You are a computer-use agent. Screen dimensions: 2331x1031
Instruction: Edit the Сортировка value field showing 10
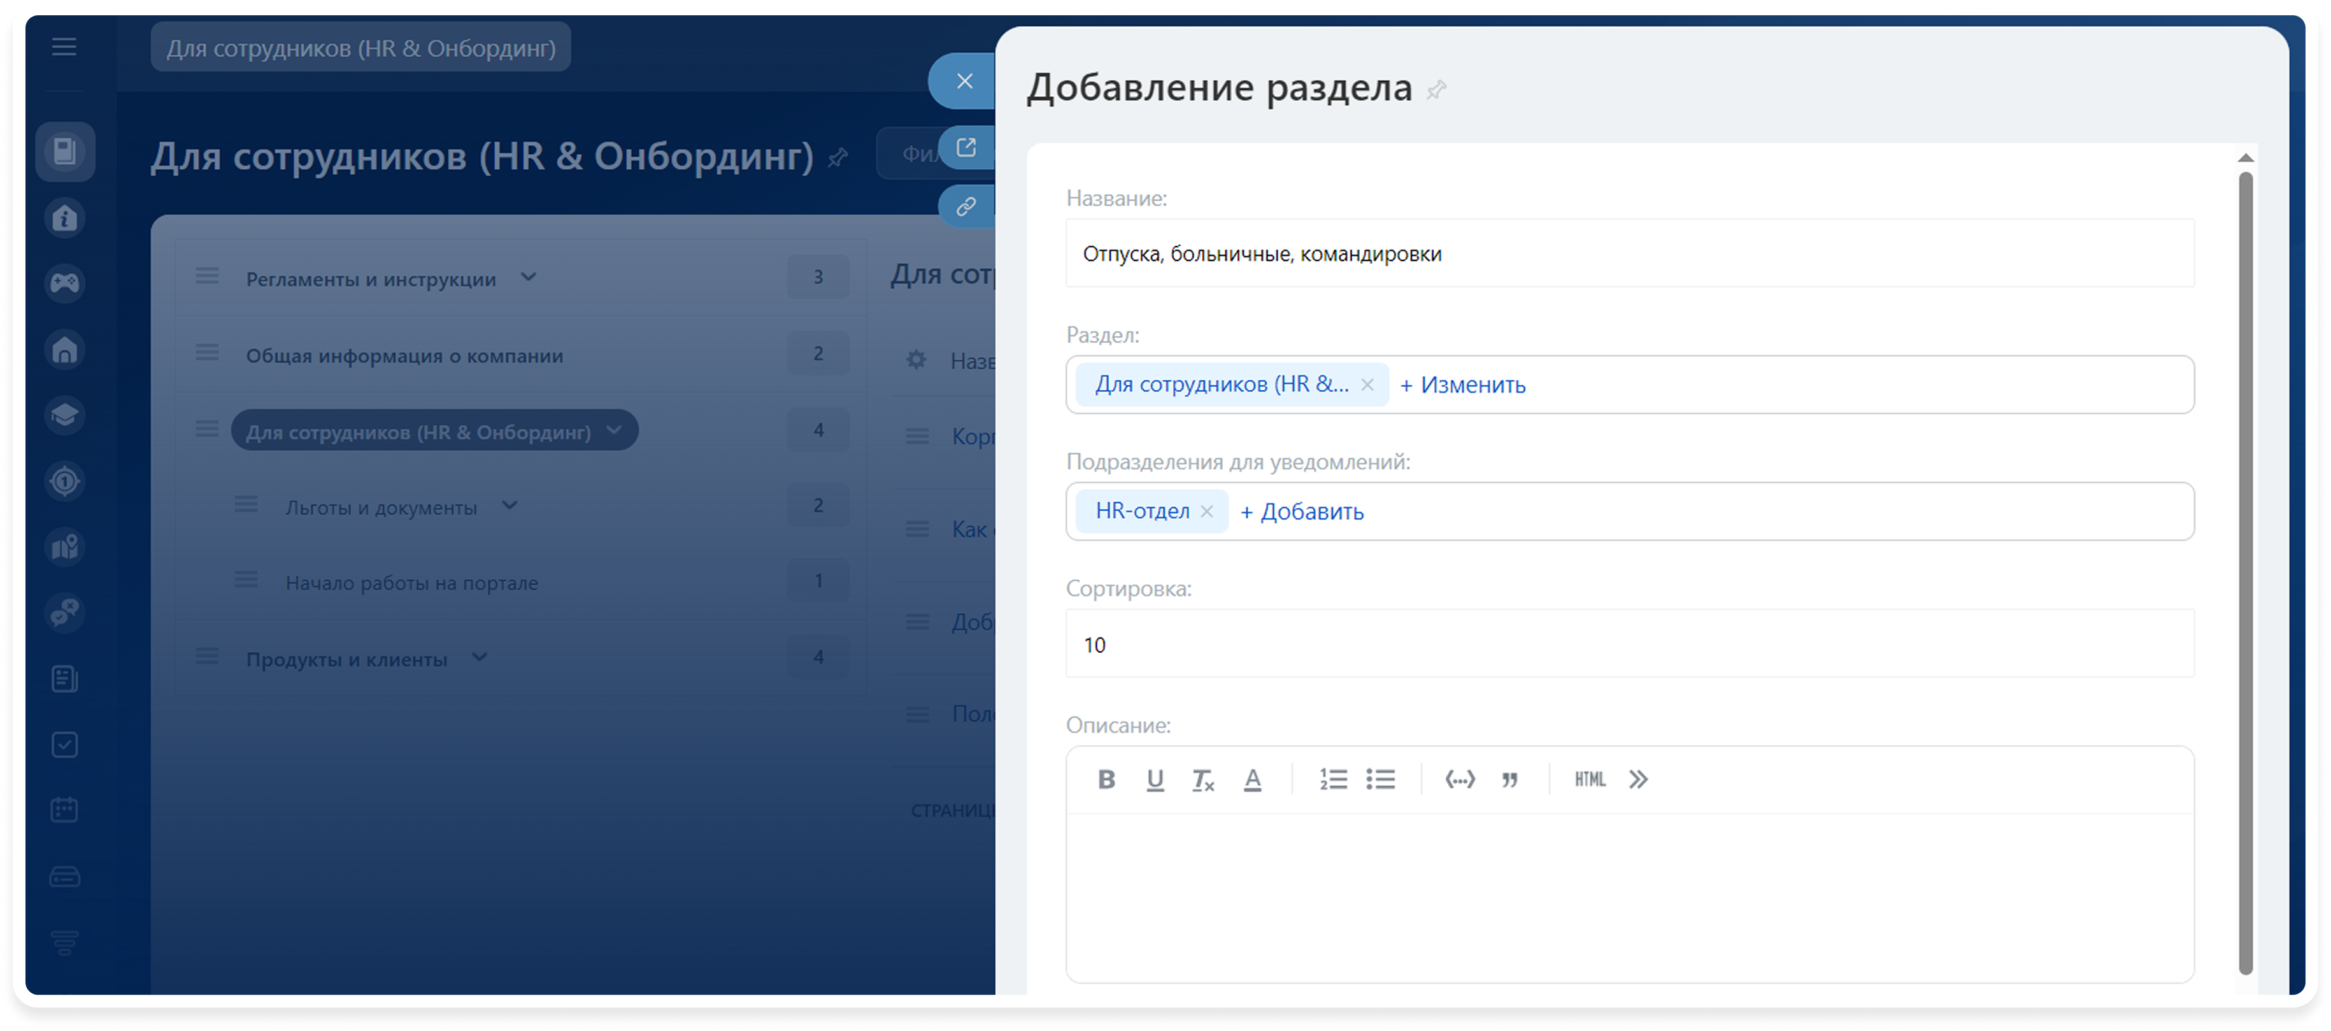[1629, 644]
